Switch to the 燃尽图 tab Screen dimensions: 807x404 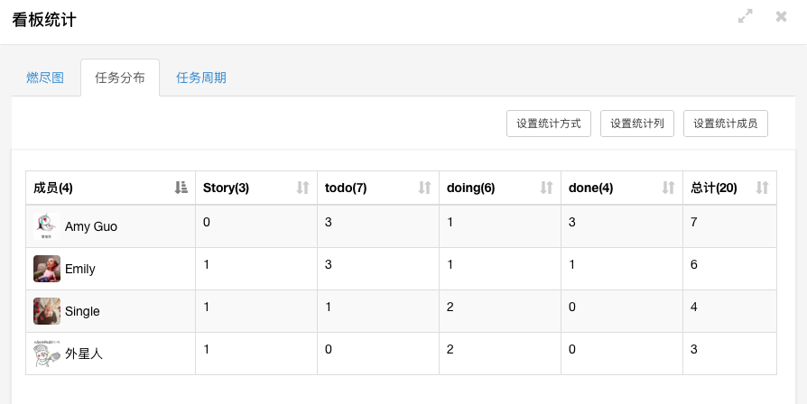point(45,78)
